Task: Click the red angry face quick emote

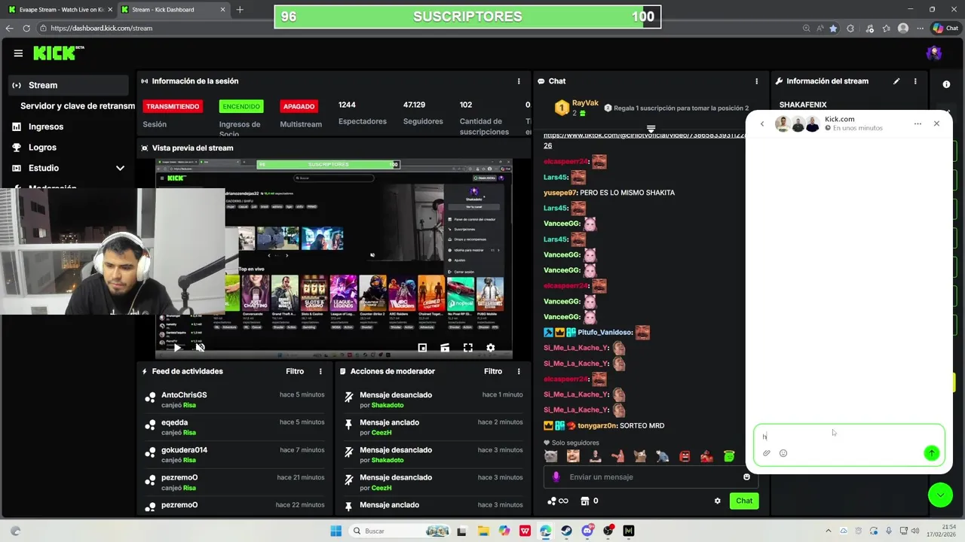Action: (x=685, y=456)
